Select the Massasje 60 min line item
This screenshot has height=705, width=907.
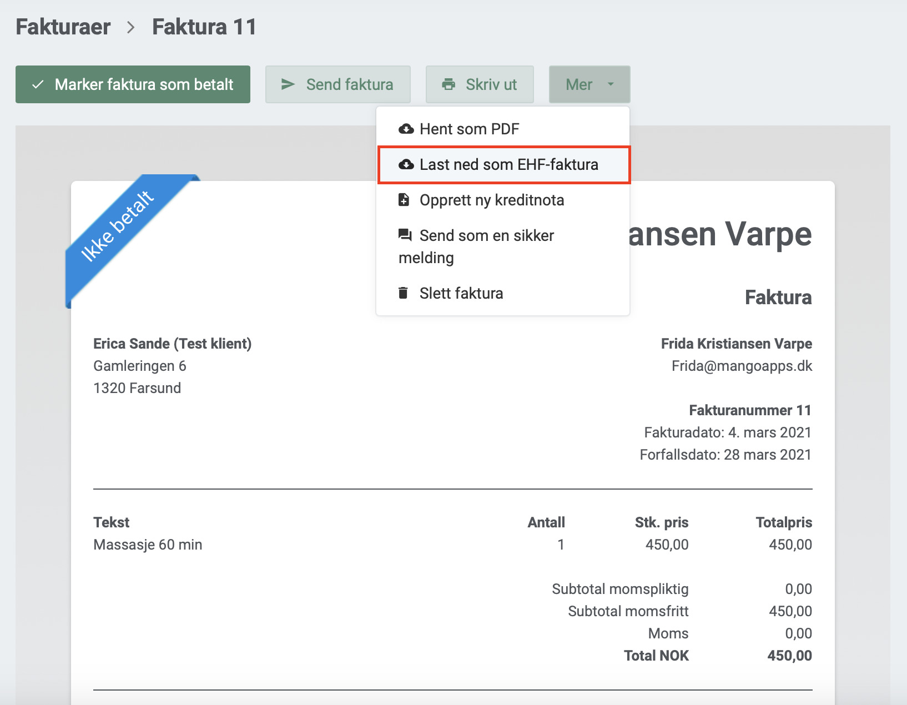click(x=148, y=545)
